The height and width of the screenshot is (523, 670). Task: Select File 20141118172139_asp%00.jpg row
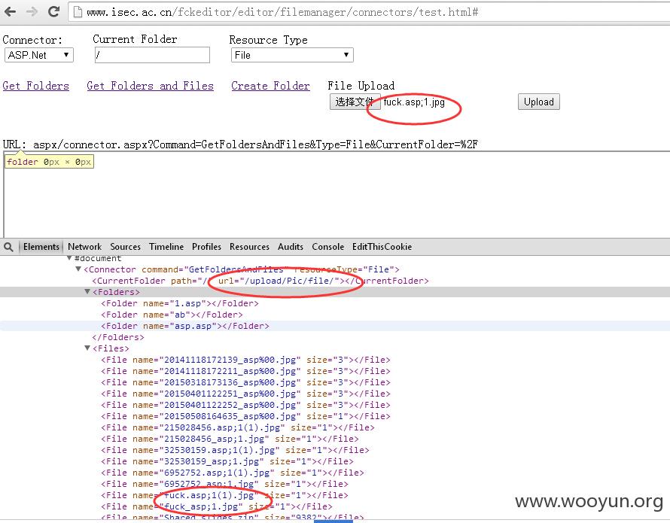pos(245,360)
